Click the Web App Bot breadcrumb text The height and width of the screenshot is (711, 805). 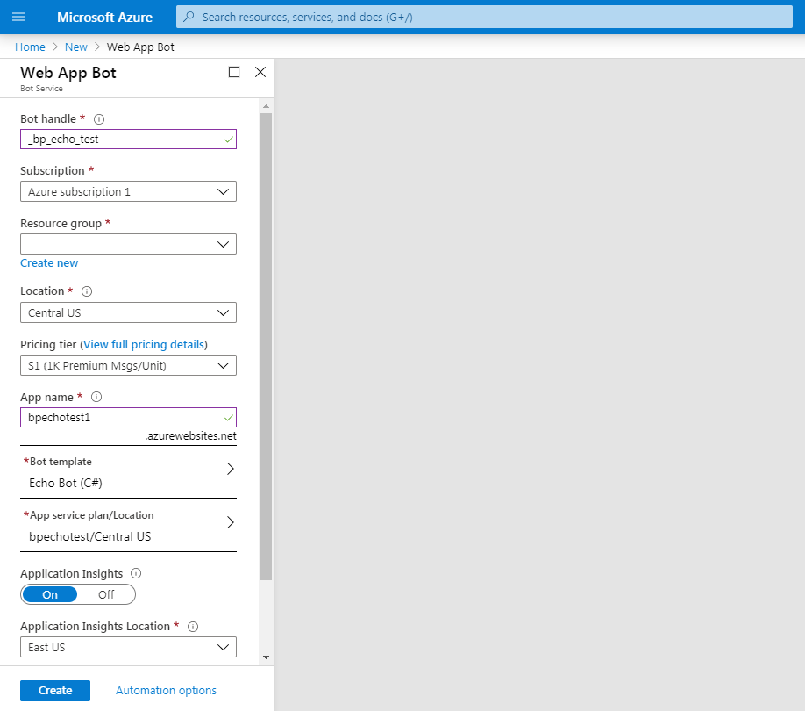click(140, 47)
